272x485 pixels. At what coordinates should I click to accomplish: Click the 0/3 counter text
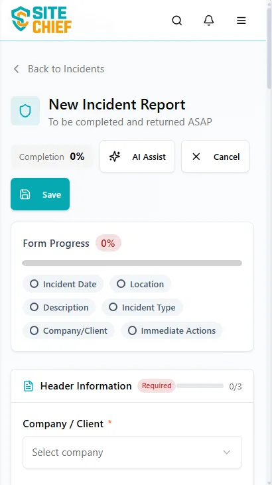[x=236, y=386]
